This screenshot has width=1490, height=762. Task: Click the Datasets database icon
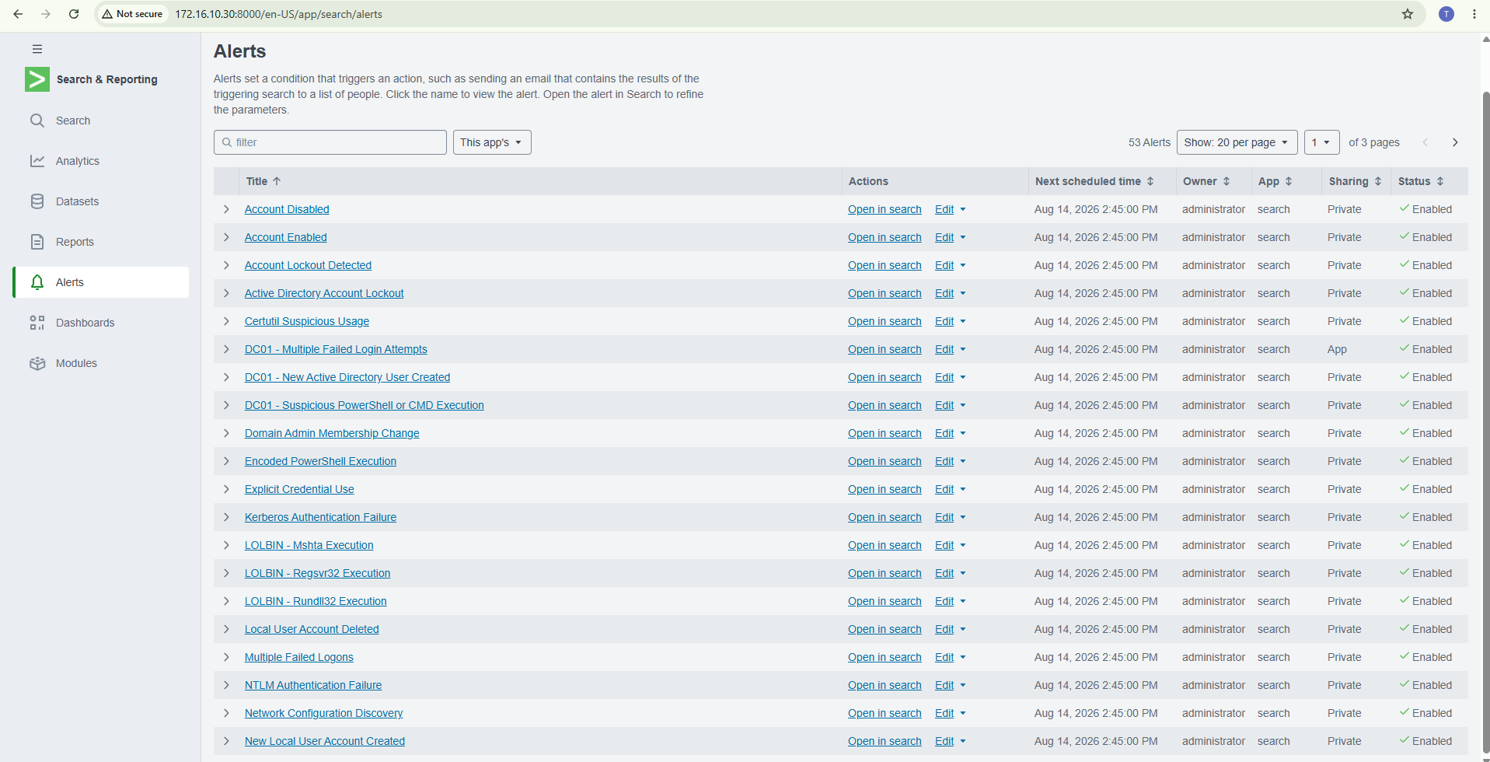[x=37, y=201]
